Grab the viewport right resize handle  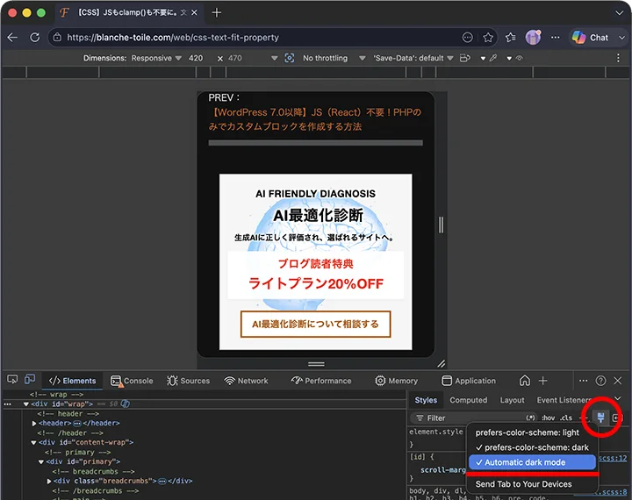(441, 225)
